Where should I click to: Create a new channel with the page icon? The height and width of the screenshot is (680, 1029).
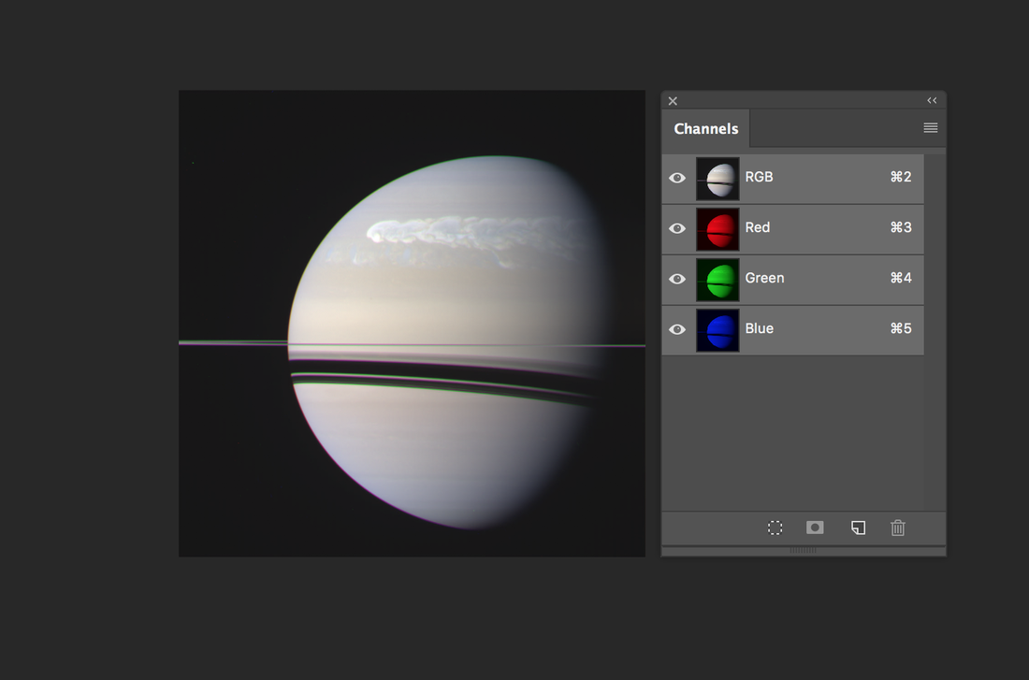858,528
